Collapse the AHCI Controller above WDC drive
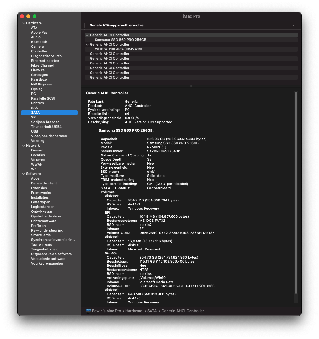 (x=87, y=45)
